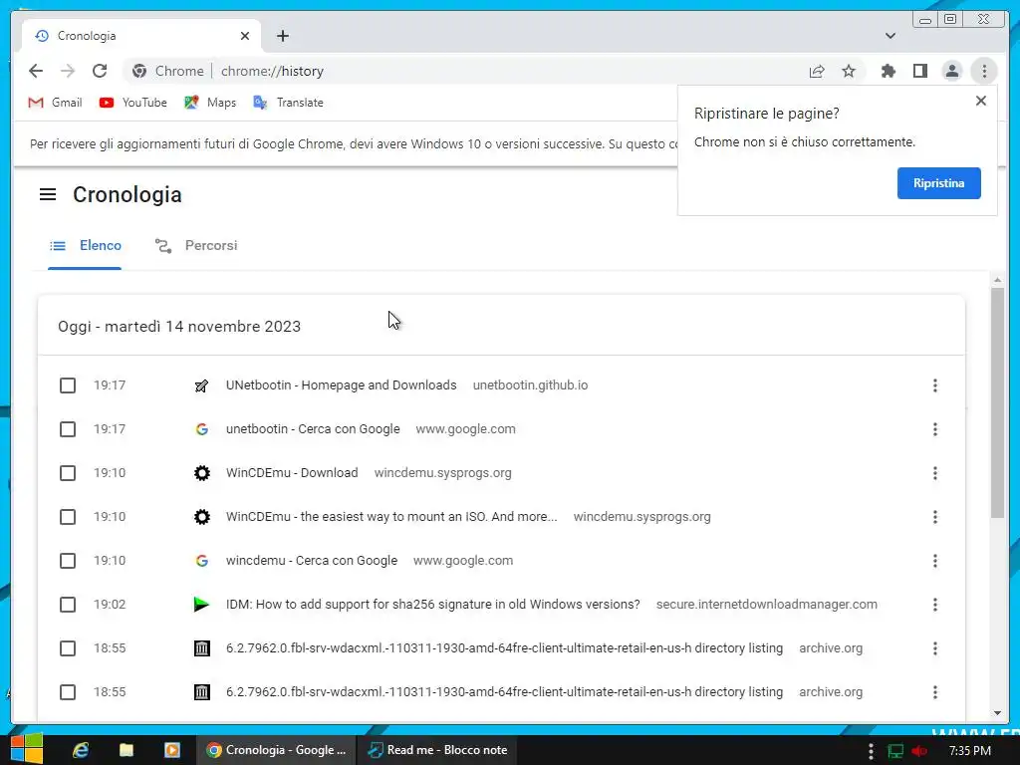The height and width of the screenshot is (765, 1020).
Task: Select checkbox for unetbootin Google search entry
Action: coord(68,429)
